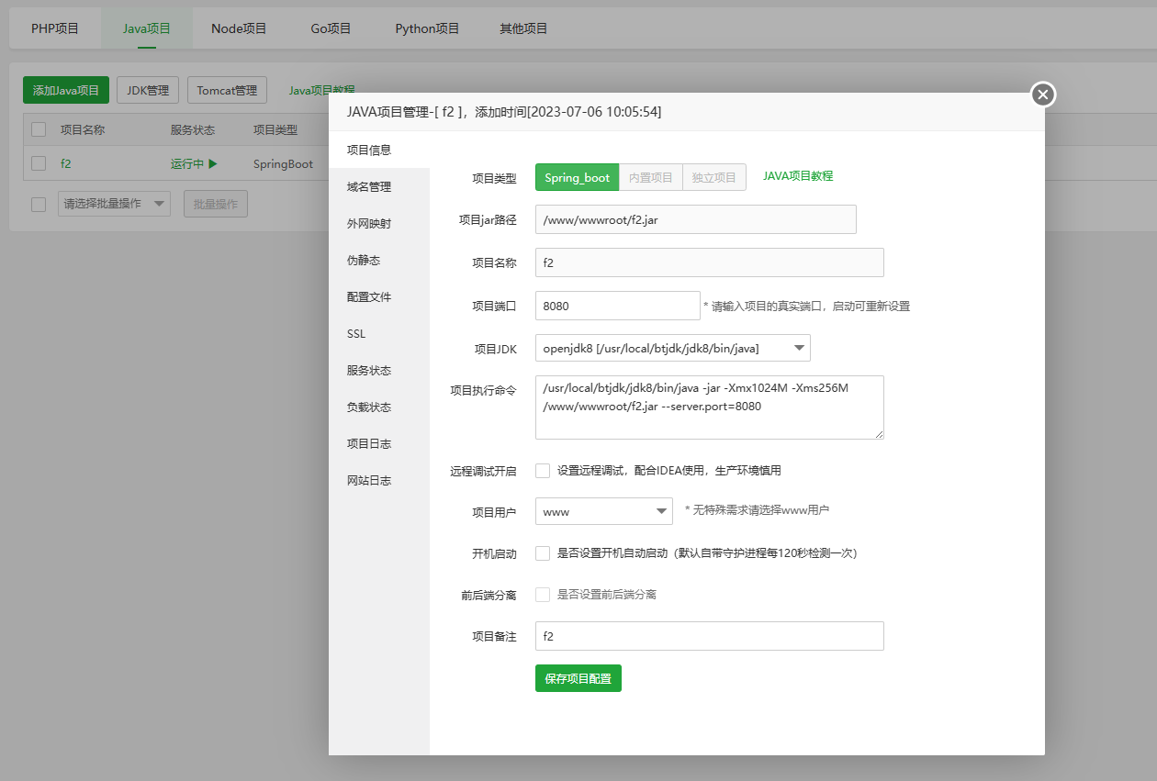Image resolution: width=1157 pixels, height=781 pixels.
Task: Open JDK管理
Action: (147, 90)
